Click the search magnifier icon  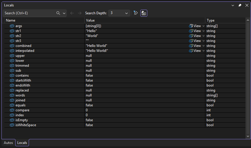58,13
